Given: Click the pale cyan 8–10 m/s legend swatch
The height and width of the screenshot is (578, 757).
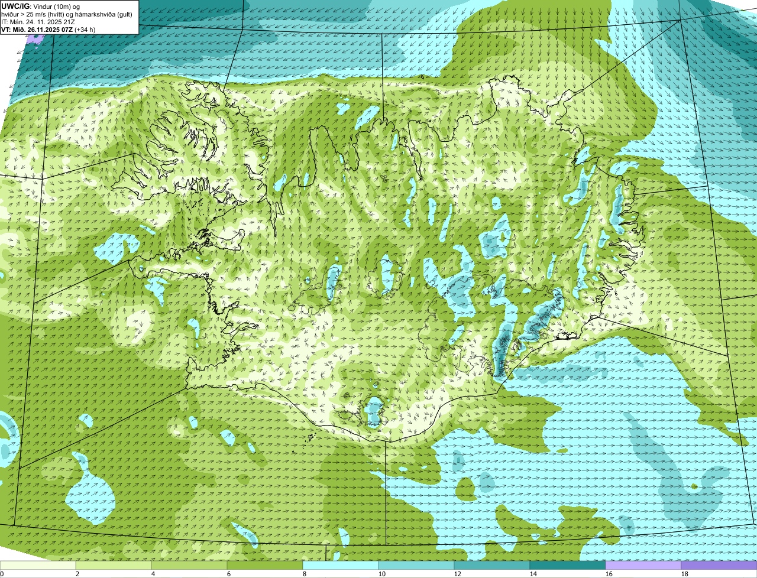Looking at the screenshot, I should (341, 565).
